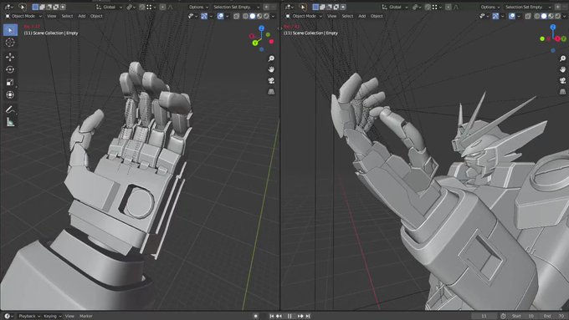Toggle show gizmo in left viewport header
569x320 pixels.
[204, 17]
